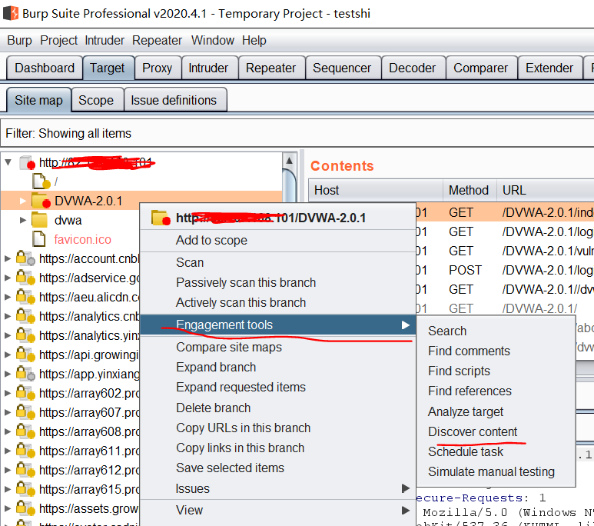
Task: Click the lock icon for https://aeu.alicdn.c
Action: click(25, 297)
